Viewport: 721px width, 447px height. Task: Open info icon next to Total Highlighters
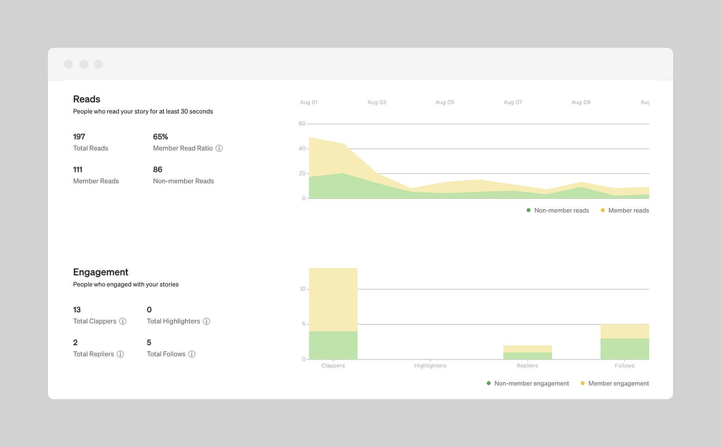coord(207,321)
